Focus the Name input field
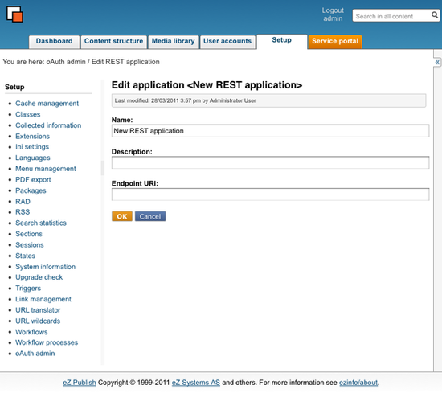Viewport: 442px width, 393px height. pyautogui.click(x=270, y=131)
